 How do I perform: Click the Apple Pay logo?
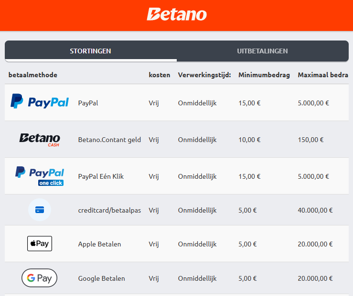(40, 244)
